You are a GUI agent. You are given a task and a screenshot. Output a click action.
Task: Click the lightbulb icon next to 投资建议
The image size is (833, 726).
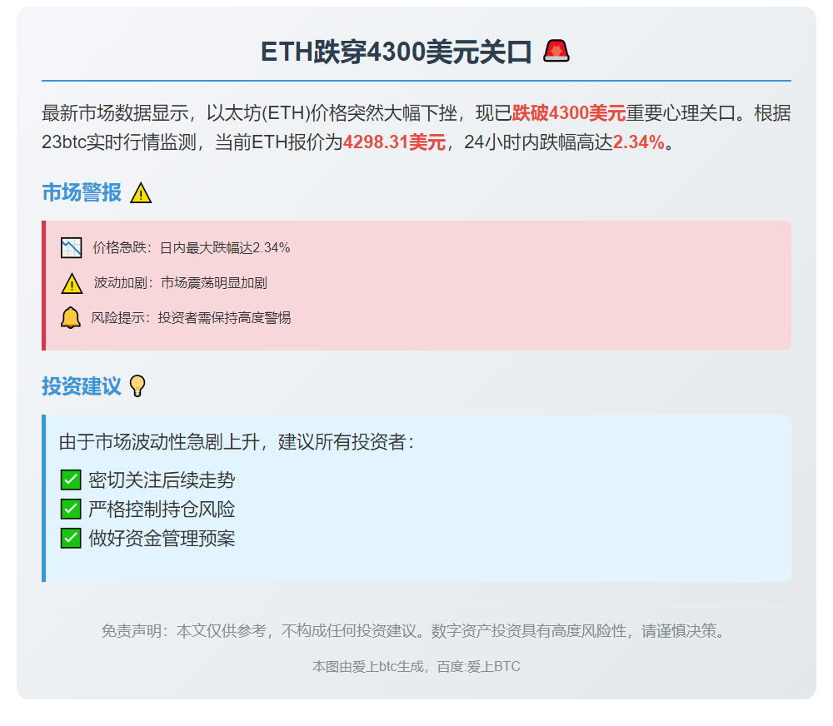click(x=138, y=385)
